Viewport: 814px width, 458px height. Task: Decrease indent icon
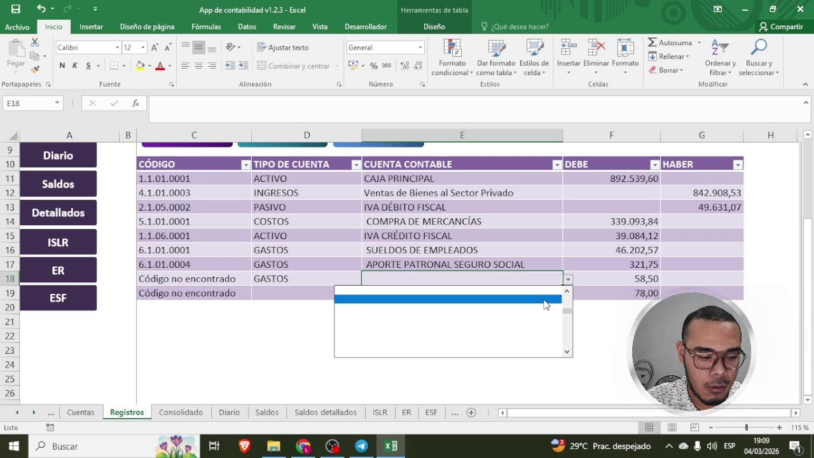230,66
